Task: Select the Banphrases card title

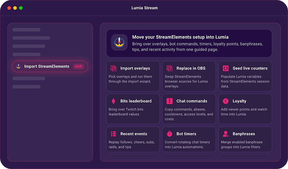Action: point(244,134)
